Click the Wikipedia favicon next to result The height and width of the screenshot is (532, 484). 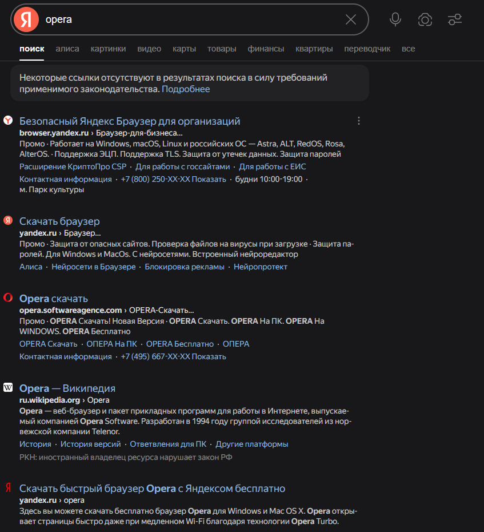pos(8,387)
